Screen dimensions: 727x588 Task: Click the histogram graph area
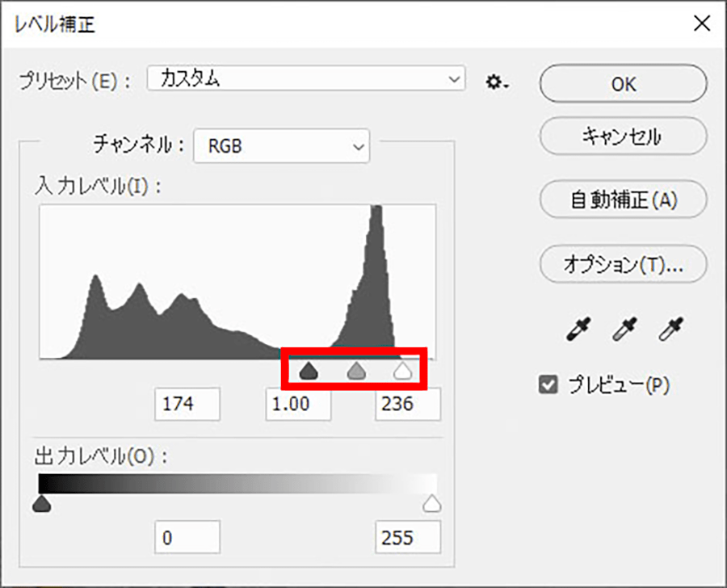237,281
